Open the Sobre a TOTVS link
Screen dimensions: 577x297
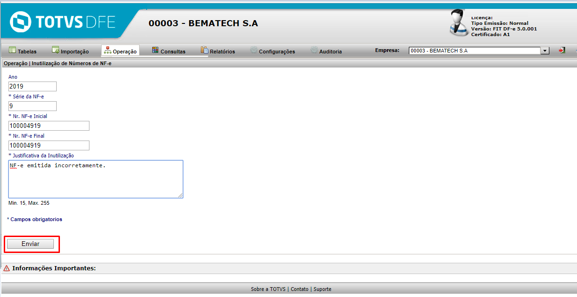pyautogui.click(x=268, y=289)
